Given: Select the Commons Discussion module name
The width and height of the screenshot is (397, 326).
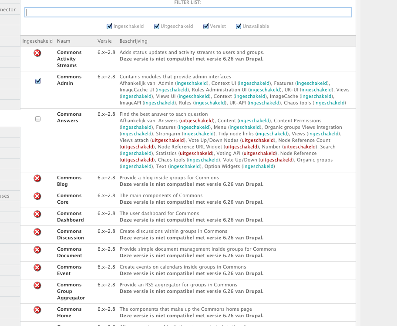Looking at the screenshot, I should (x=71, y=234).
